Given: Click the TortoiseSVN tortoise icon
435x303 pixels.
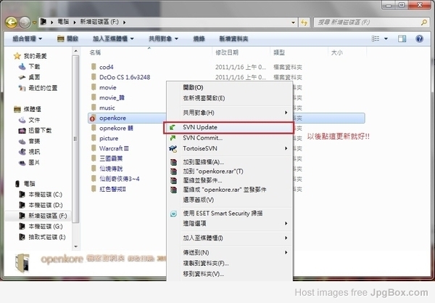Looking at the screenshot, I should coord(173,148).
